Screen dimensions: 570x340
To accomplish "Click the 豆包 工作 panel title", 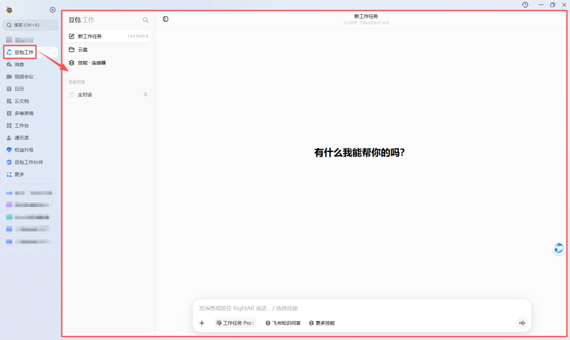I will click(81, 20).
